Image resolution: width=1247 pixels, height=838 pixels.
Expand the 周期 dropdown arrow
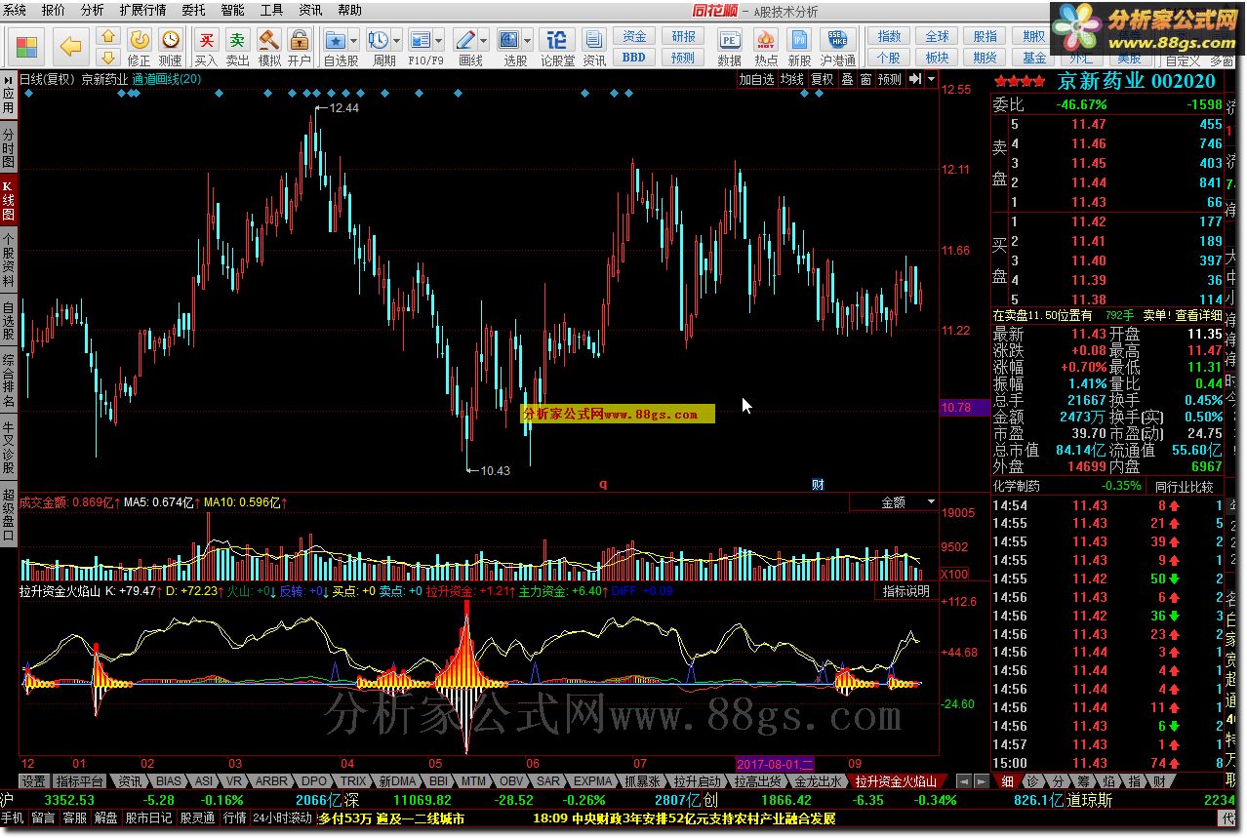click(396, 41)
